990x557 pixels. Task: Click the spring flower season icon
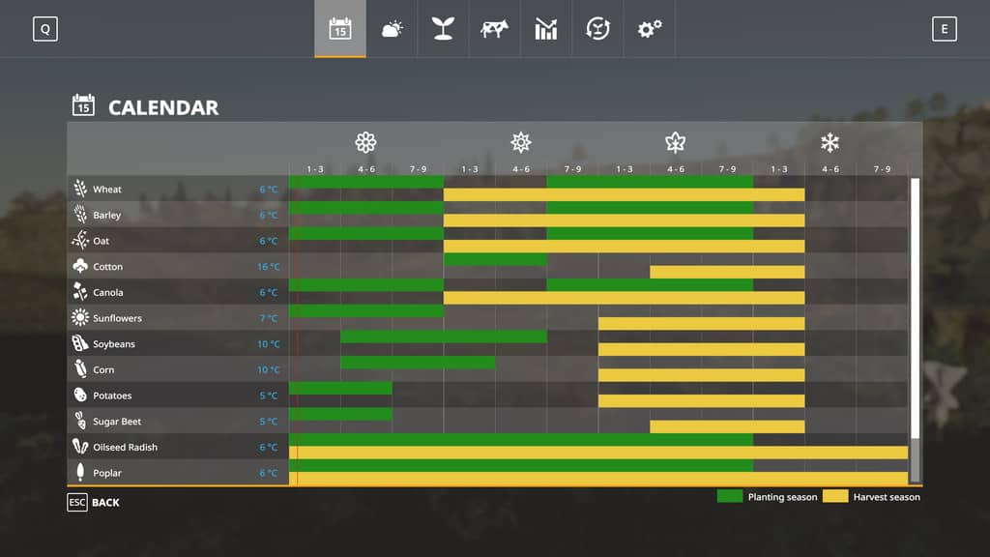tap(365, 143)
